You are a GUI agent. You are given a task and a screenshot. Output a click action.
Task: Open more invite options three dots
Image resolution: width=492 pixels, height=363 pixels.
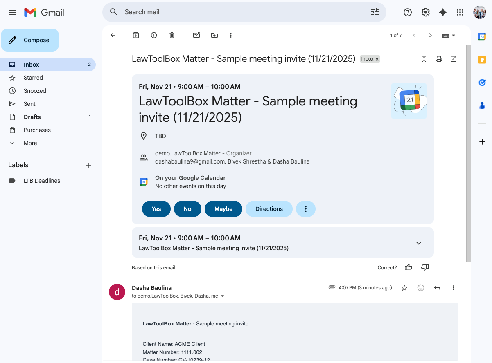click(x=306, y=209)
